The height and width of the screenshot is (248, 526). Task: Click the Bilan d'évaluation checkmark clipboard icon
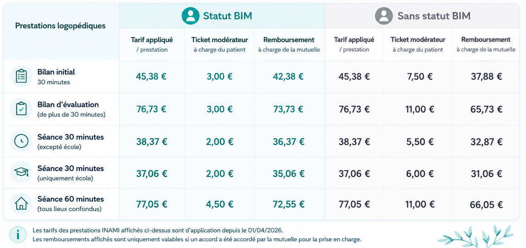click(x=22, y=109)
